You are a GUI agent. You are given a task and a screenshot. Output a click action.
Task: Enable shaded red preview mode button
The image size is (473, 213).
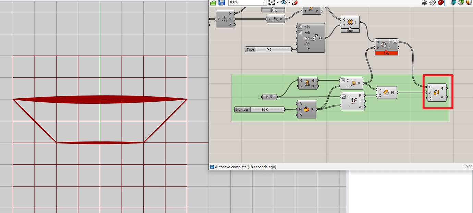coord(440,2)
